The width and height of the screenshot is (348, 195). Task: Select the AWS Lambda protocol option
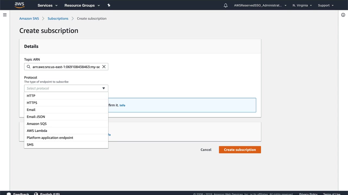click(x=37, y=131)
